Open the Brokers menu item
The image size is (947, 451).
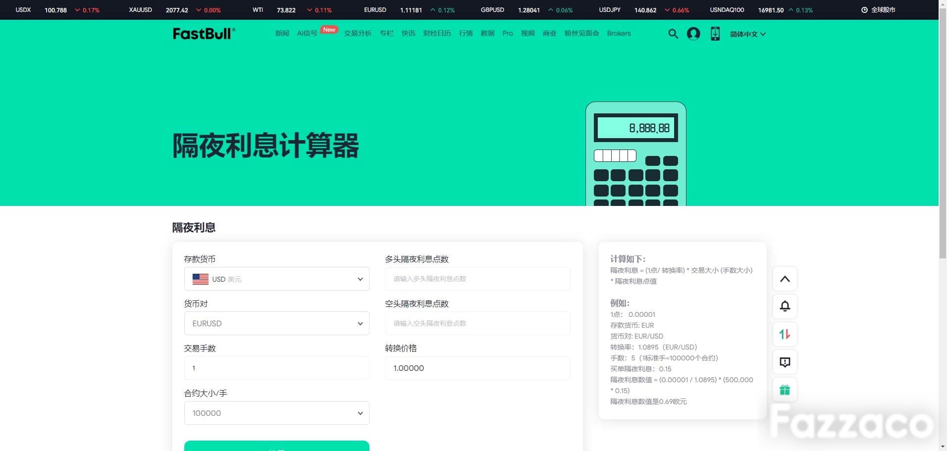point(619,33)
